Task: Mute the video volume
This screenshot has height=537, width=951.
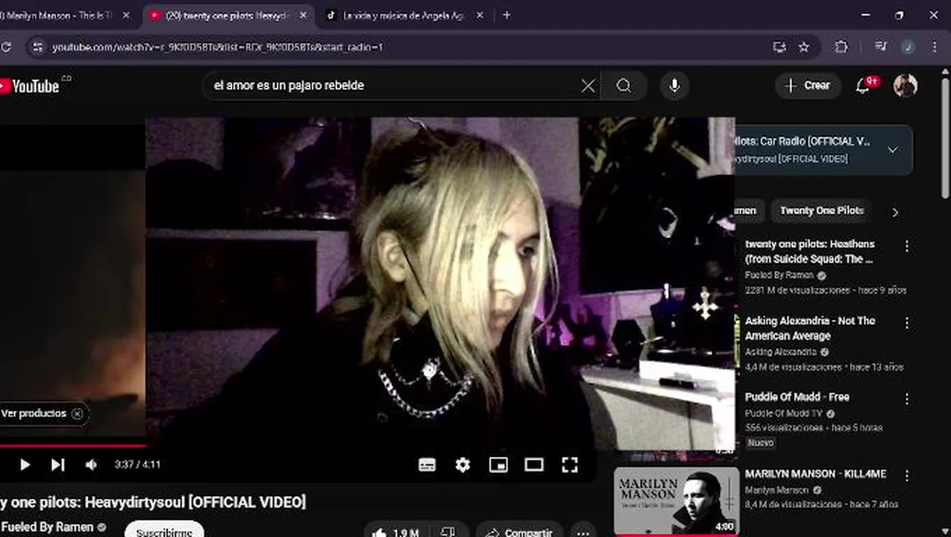Action: (90, 465)
